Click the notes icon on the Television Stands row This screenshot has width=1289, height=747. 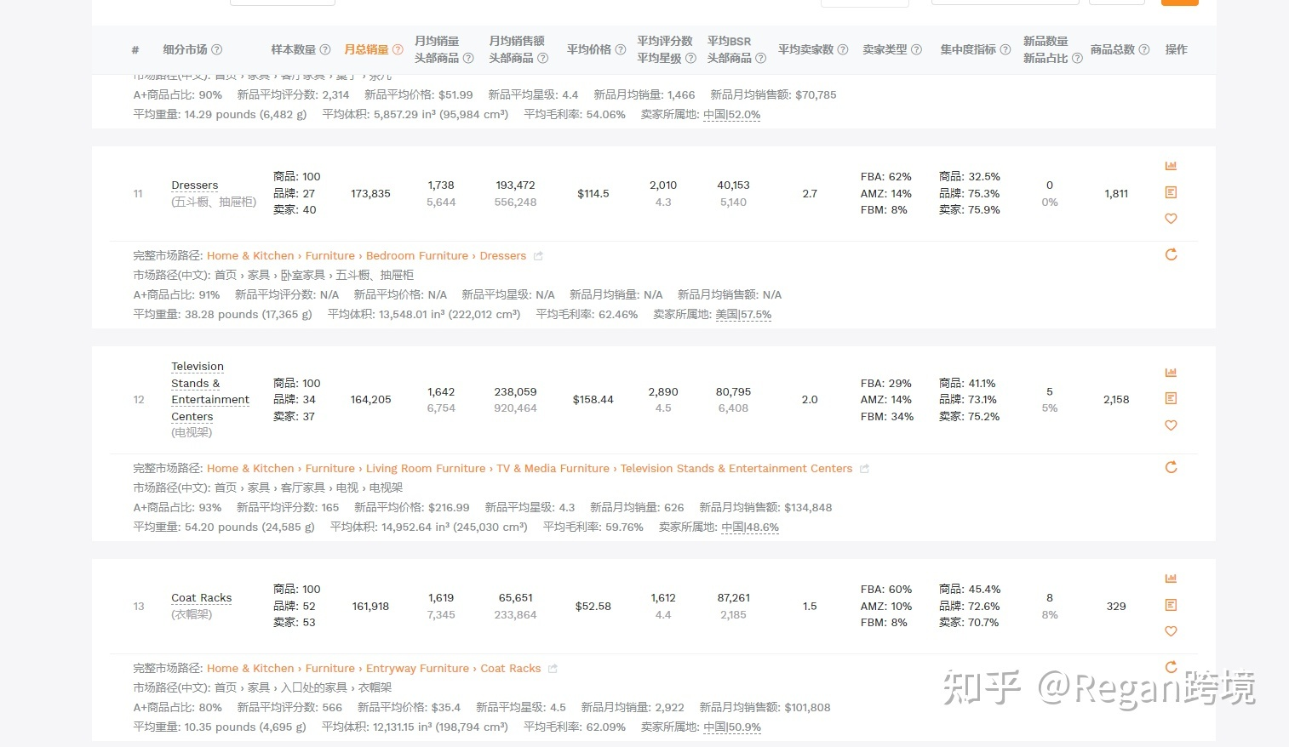pos(1171,398)
